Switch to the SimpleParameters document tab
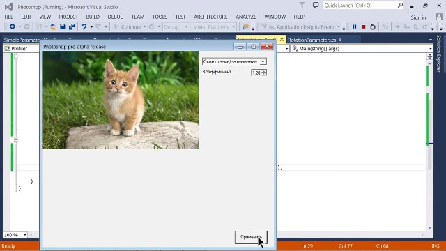This screenshot has height=251, width=446. pyautogui.click(x=22, y=40)
